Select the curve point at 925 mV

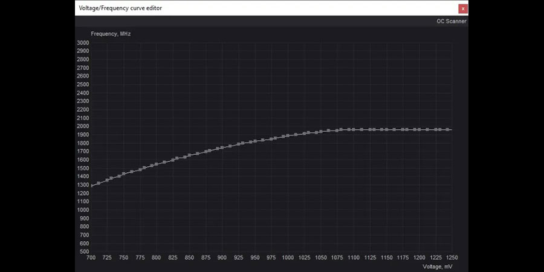click(238, 144)
